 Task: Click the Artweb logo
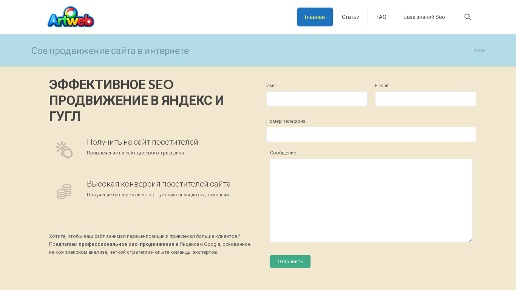click(71, 17)
